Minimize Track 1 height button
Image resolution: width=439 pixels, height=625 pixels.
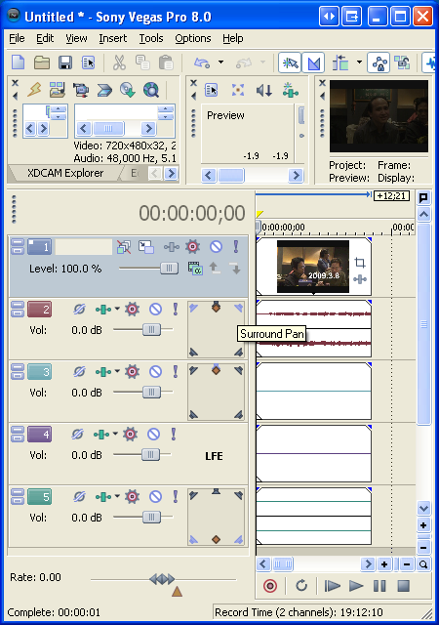coord(18,242)
